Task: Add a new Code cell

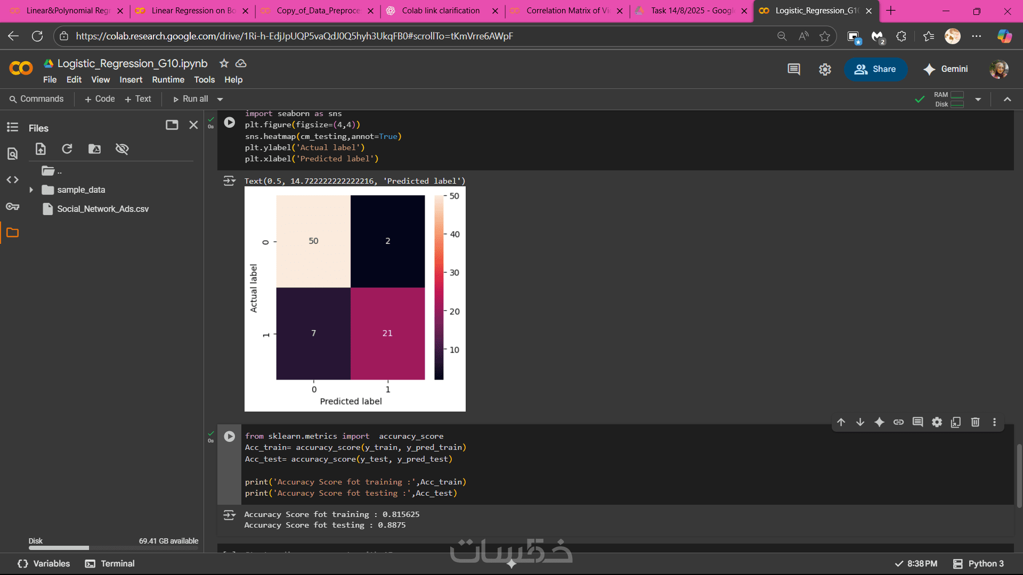Action: click(x=100, y=99)
